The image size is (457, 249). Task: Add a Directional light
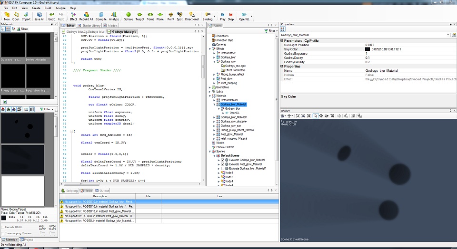(x=192, y=16)
